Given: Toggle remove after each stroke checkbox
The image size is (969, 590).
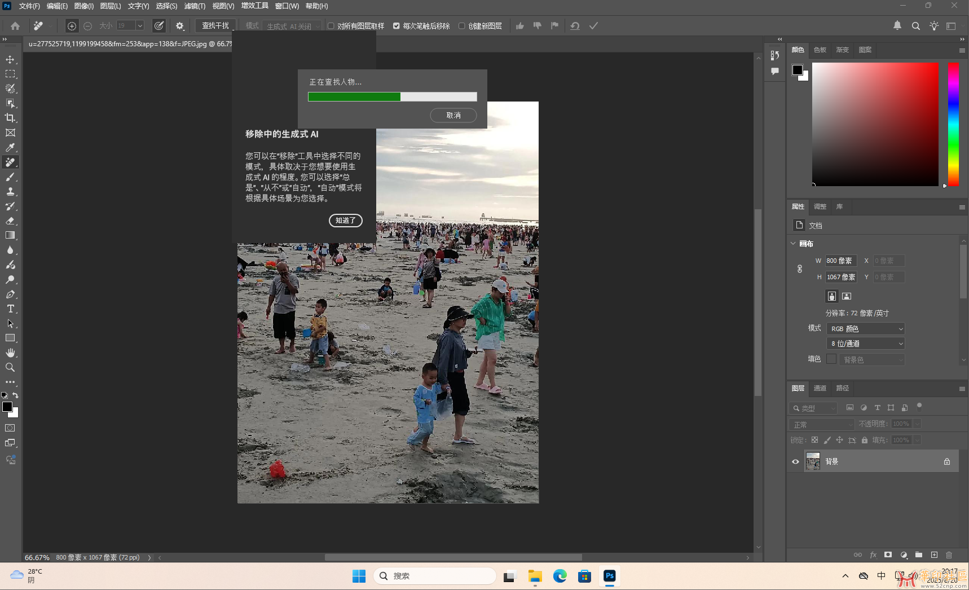Looking at the screenshot, I should [x=397, y=26].
